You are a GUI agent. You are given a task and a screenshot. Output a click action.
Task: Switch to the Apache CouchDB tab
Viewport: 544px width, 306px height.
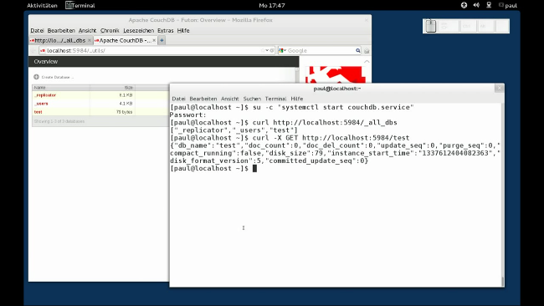(x=126, y=40)
